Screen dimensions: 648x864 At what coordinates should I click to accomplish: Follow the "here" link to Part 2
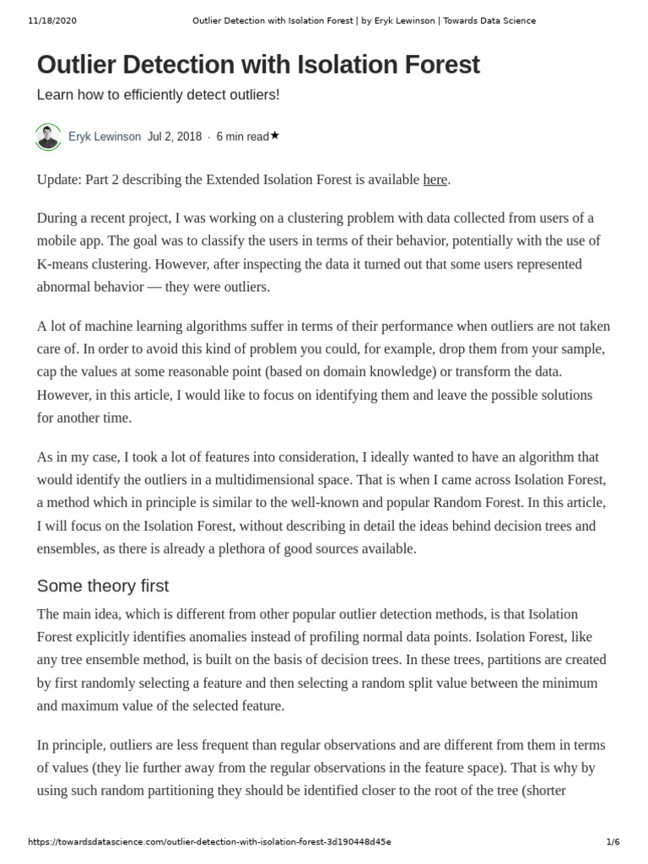(x=435, y=179)
